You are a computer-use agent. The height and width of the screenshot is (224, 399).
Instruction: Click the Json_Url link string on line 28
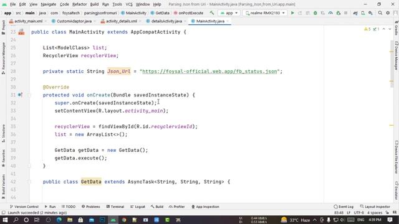click(209, 72)
